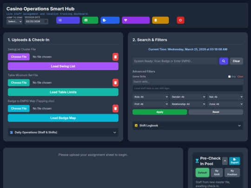The image size is (251, 188).
Task: Click the blue file-export header button
Action: click(110, 20)
